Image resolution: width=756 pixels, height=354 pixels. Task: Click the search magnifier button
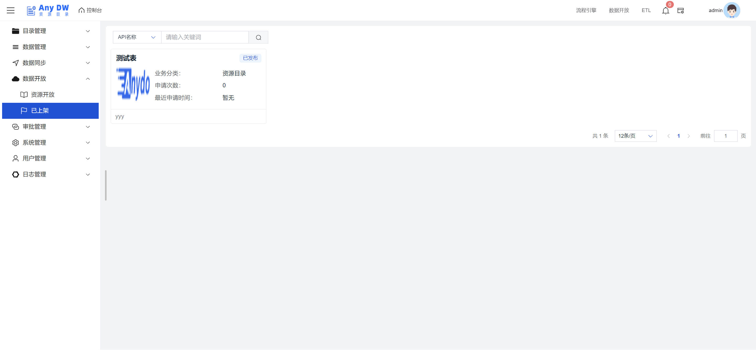click(258, 37)
